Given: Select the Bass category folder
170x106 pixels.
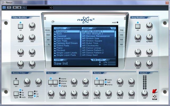Looking at the screenshot, I should [67, 34].
